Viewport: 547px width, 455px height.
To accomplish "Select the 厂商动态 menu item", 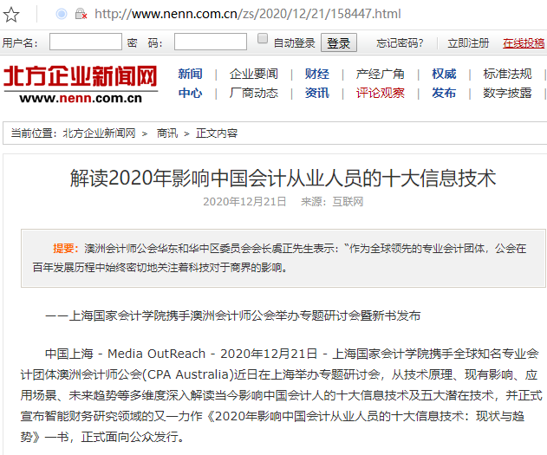I will click(254, 94).
